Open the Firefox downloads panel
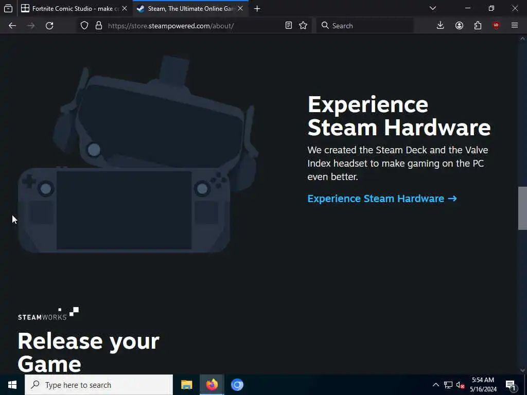 coord(441,26)
